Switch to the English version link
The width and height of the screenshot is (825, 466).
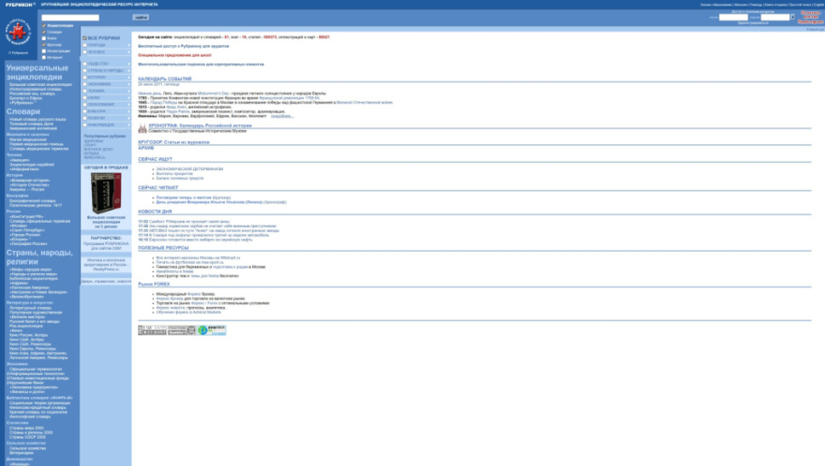click(817, 4)
